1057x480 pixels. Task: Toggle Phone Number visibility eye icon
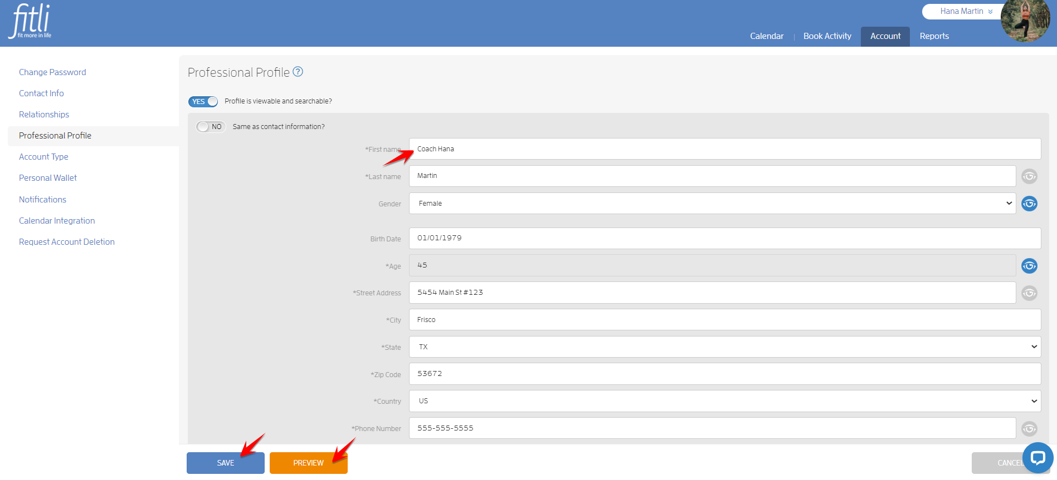1029,429
